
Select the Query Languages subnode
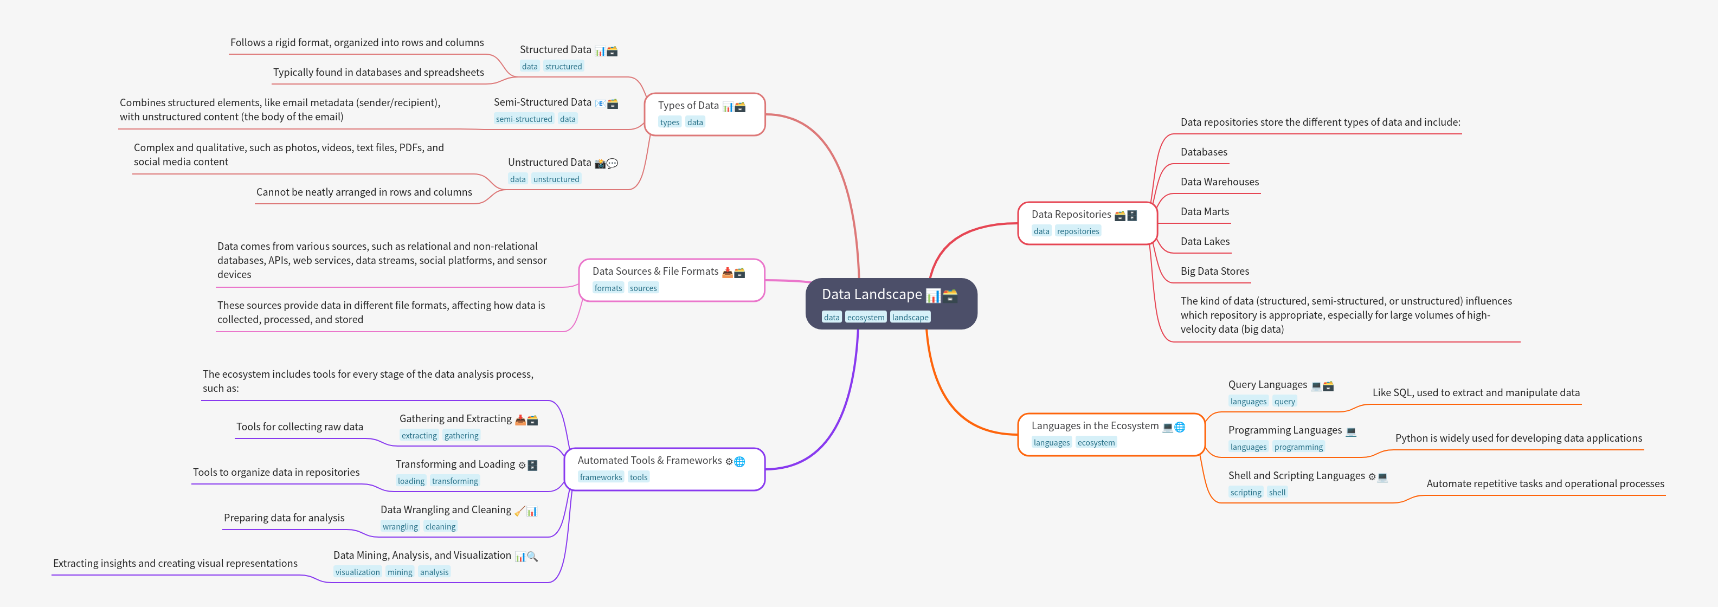[x=1281, y=393]
